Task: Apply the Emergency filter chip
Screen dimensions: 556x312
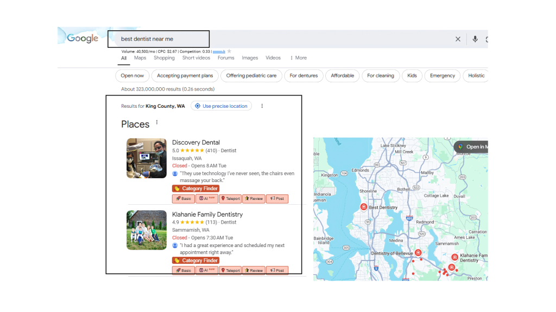Action: 443,76
